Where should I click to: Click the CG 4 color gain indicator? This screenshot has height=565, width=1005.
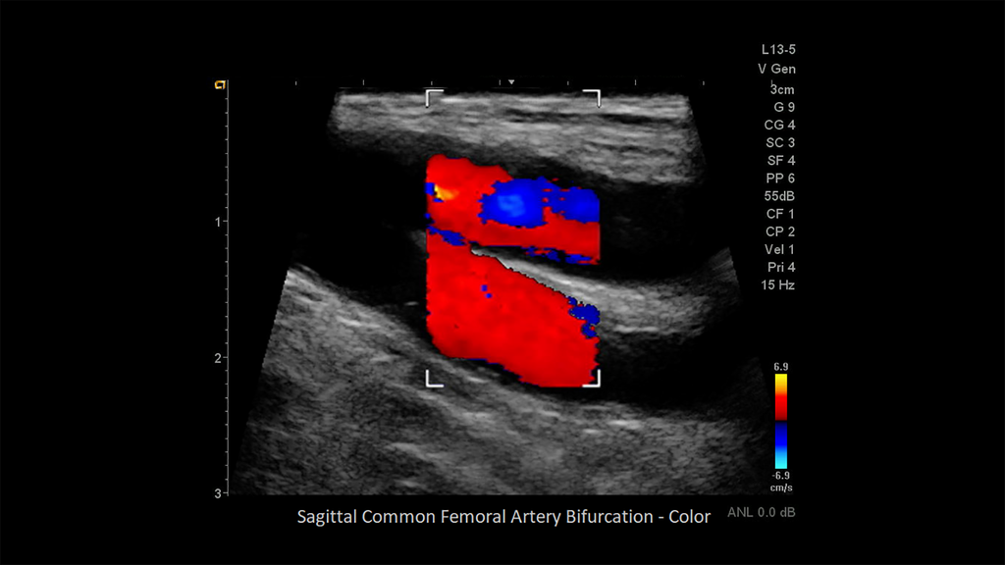[778, 124]
